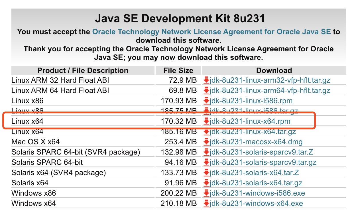The width and height of the screenshot is (354, 215).
Task: Select the Solaris x64 (SVR4 package) text
Action: 59,173
